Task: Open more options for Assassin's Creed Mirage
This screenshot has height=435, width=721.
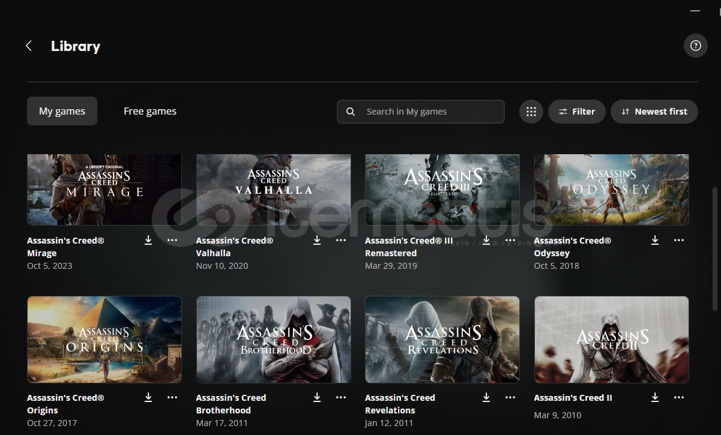Action: [x=172, y=241]
